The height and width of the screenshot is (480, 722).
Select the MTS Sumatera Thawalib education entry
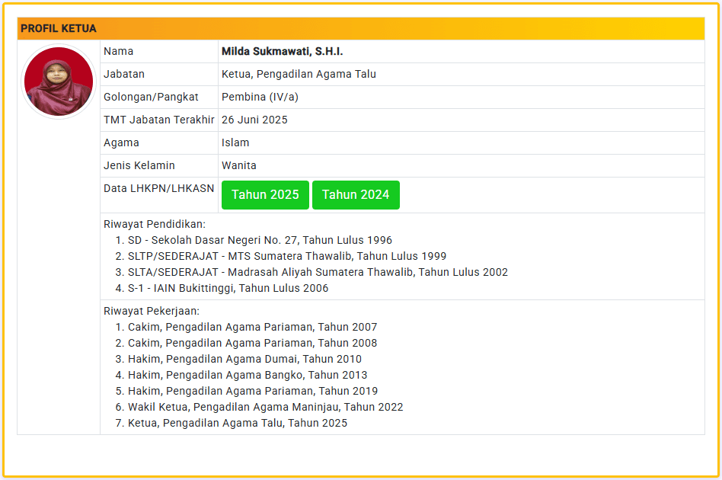(x=286, y=257)
